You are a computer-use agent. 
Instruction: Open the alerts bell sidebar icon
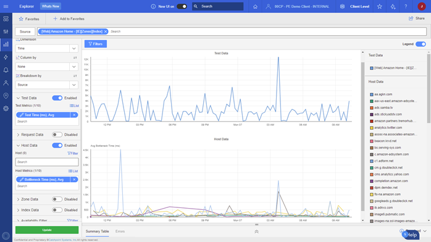[x=6, y=70]
